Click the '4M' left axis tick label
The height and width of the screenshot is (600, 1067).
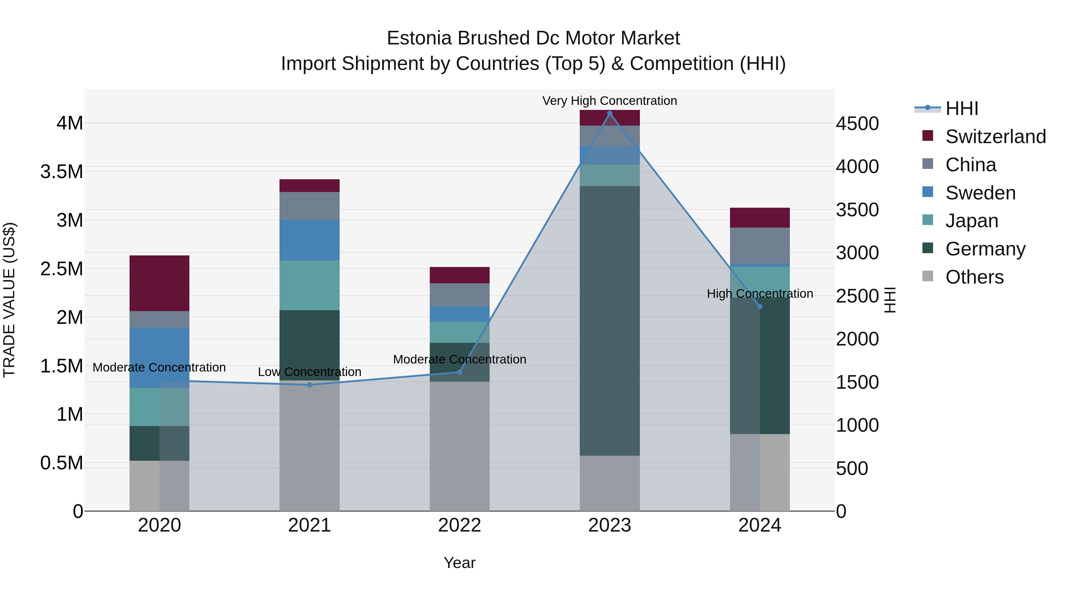click(70, 123)
